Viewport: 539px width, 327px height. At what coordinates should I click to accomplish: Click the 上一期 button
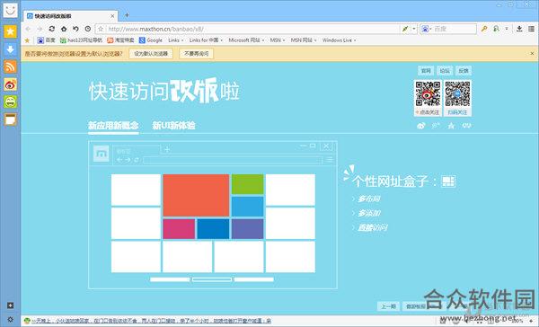click(388, 306)
